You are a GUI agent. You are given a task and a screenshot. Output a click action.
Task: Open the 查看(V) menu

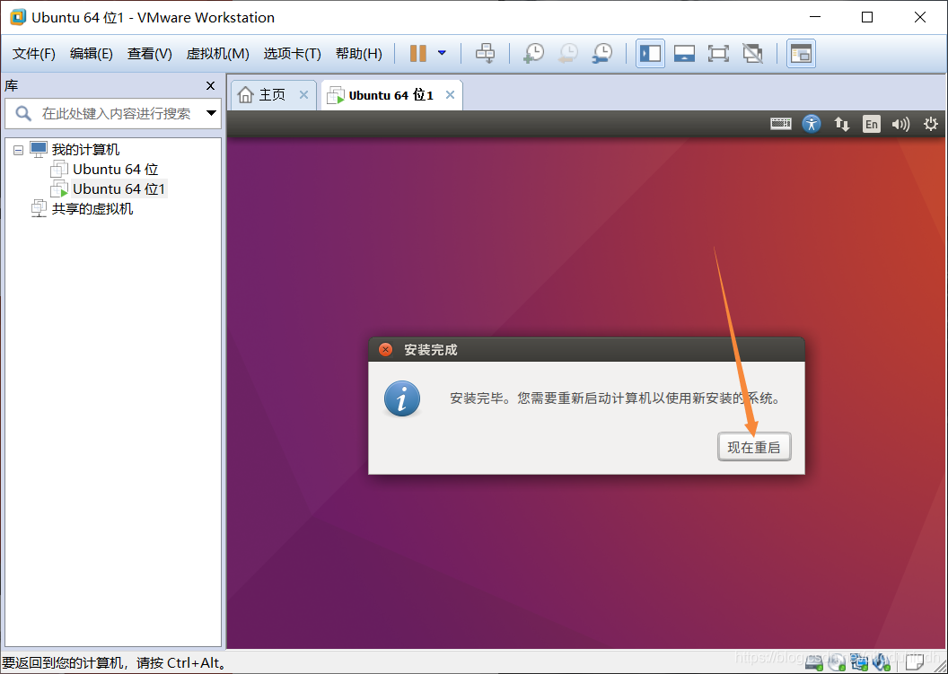point(149,54)
